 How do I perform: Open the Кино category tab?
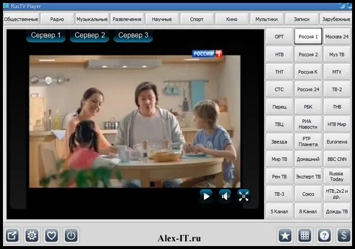[x=231, y=20]
